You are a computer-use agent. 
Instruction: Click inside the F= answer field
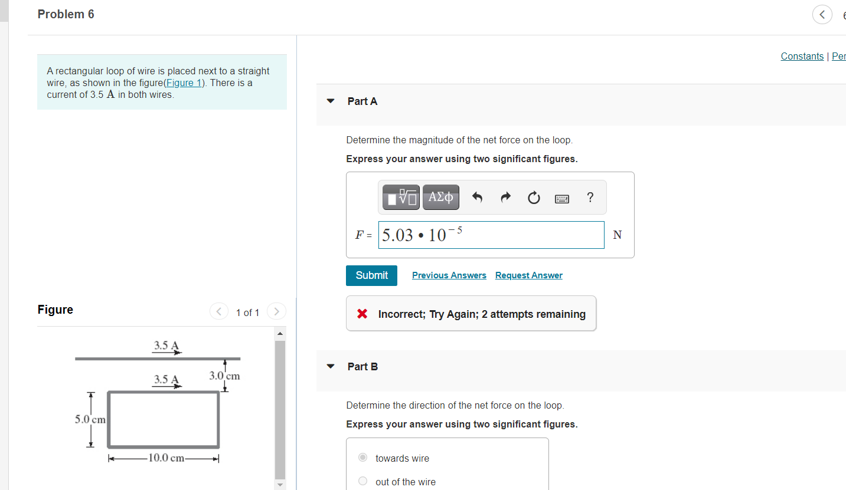tap(491, 235)
